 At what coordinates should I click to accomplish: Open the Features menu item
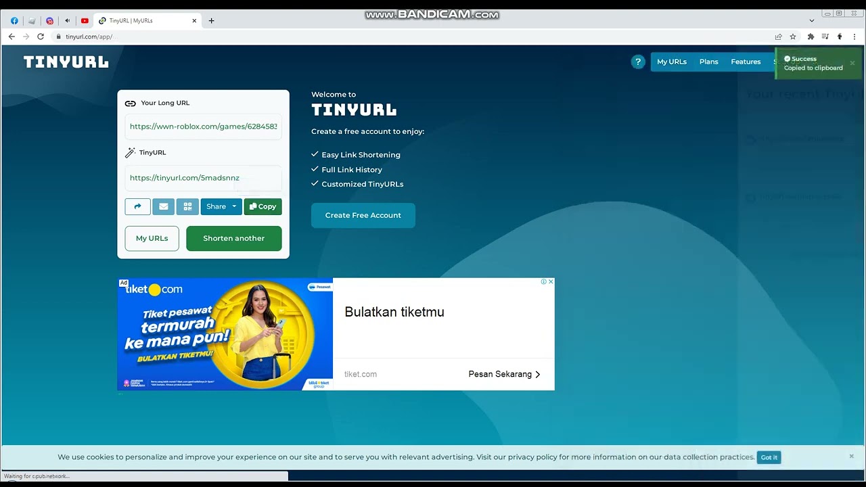(x=746, y=62)
